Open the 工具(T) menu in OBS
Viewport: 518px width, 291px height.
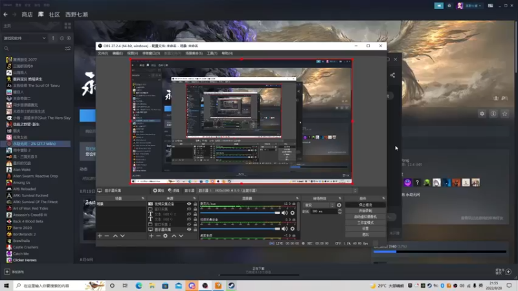[x=212, y=54]
